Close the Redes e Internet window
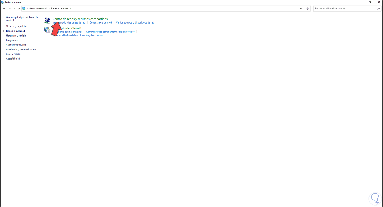383x207 pixels. coord(379,2)
